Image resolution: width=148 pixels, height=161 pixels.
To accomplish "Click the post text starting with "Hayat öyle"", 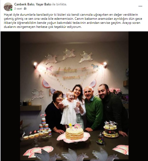I will tap(73, 21).
